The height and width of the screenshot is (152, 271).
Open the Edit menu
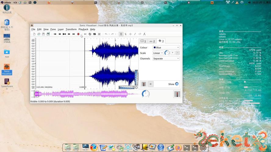click(x=39, y=29)
